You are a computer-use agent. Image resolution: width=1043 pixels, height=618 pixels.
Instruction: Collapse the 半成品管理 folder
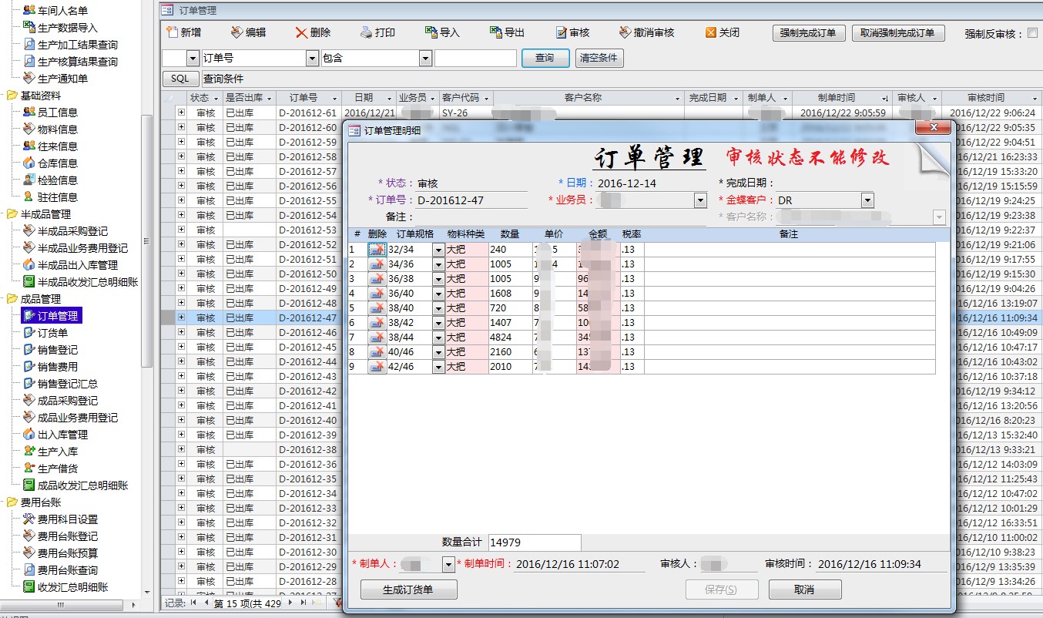pos(12,214)
